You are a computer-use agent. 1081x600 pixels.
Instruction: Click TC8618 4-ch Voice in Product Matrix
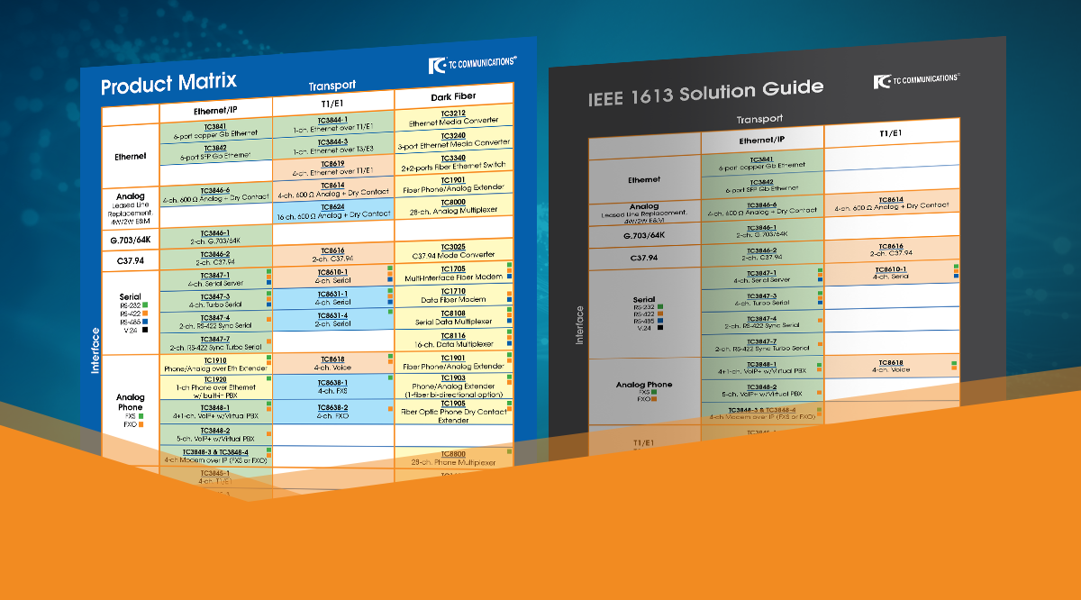tap(332, 363)
